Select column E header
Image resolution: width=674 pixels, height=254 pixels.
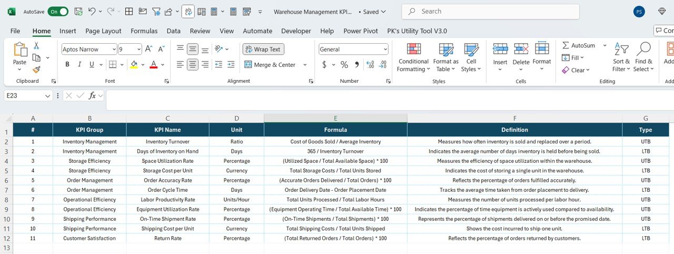(x=335, y=118)
